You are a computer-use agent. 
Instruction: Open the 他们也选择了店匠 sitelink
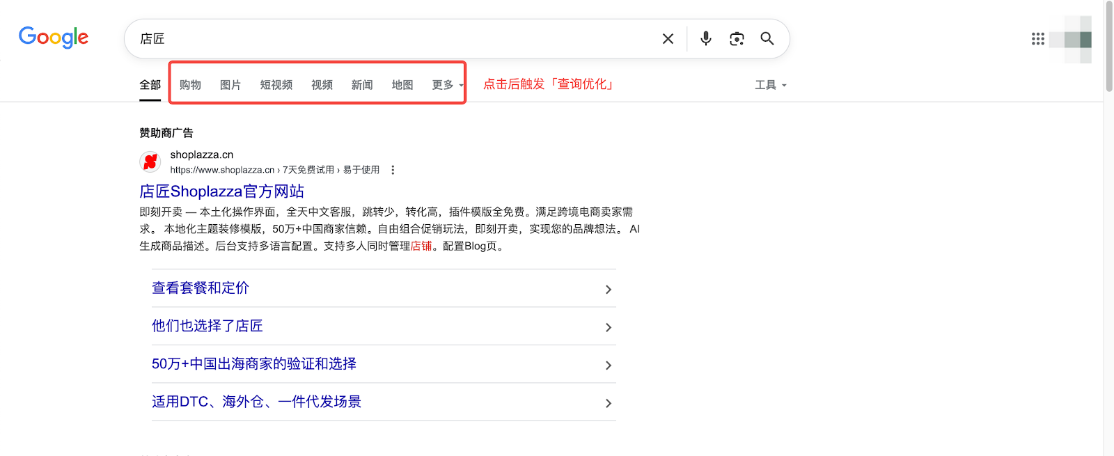[x=384, y=327]
